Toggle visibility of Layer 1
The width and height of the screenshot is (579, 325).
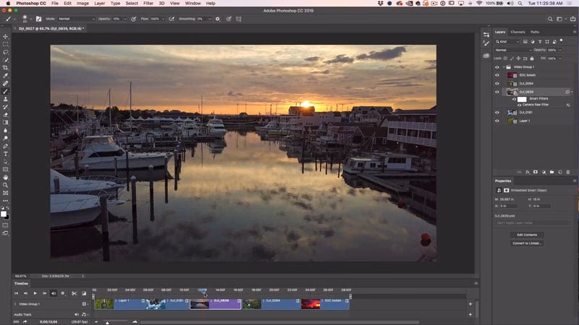[x=497, y=121]
